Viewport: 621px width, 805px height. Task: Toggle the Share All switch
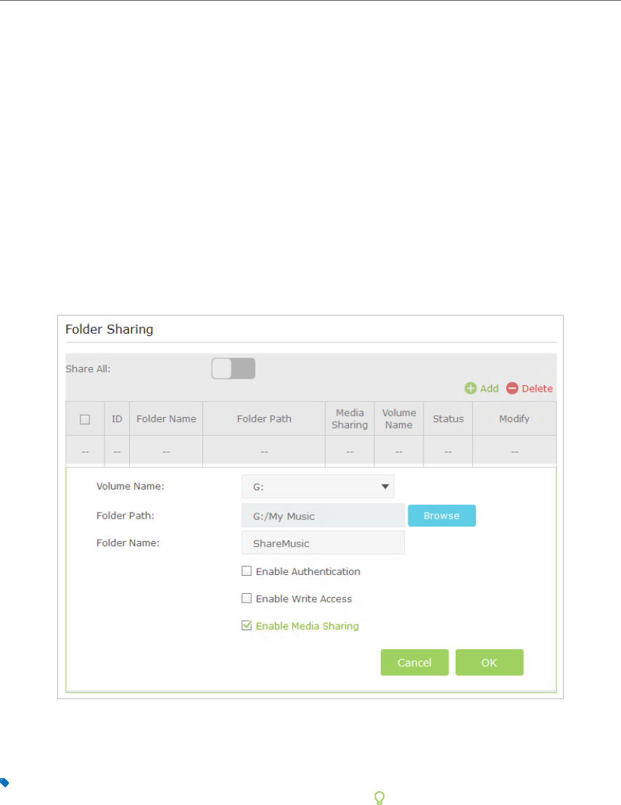(x=233, y=368)
